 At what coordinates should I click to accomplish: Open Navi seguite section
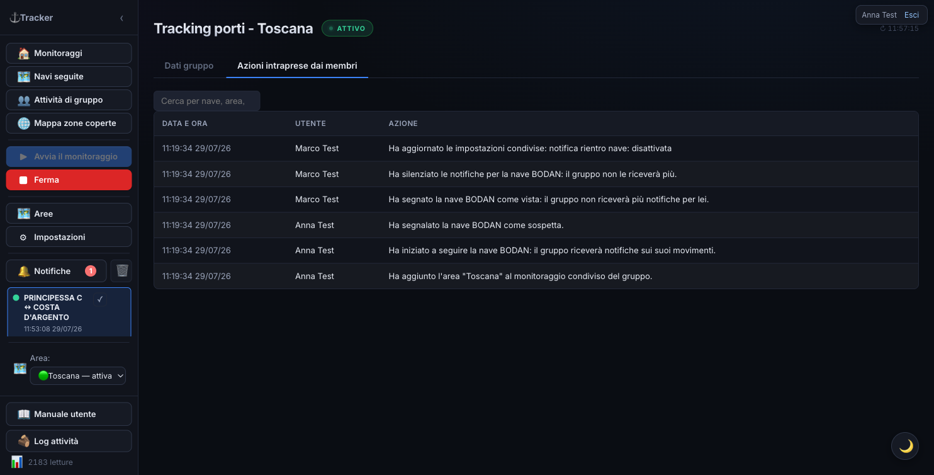pyautogui.click(x=69, y=76)
